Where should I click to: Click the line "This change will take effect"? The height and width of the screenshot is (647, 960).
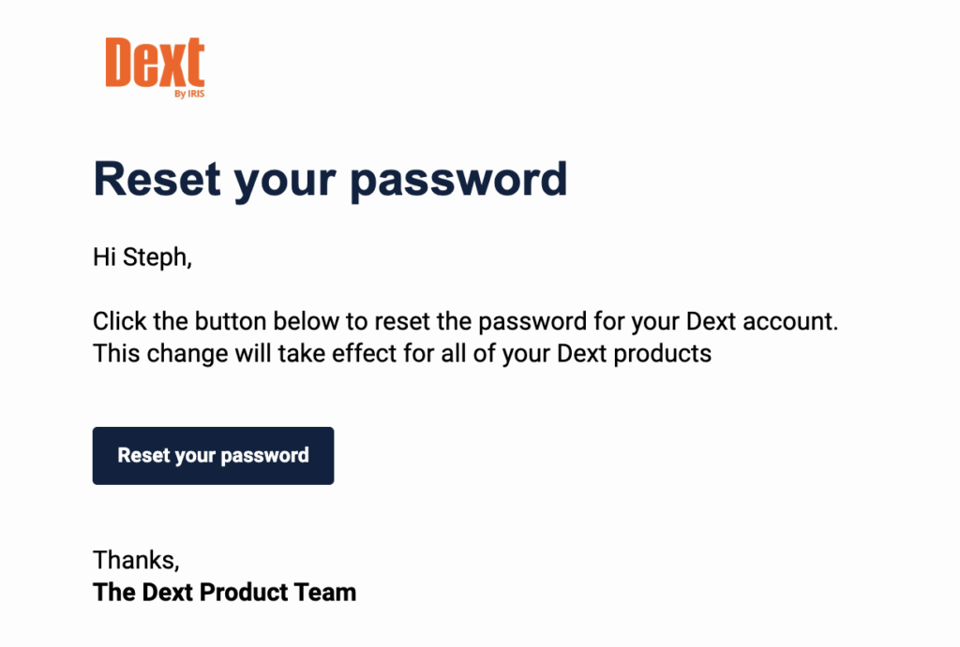pos(402,353)
